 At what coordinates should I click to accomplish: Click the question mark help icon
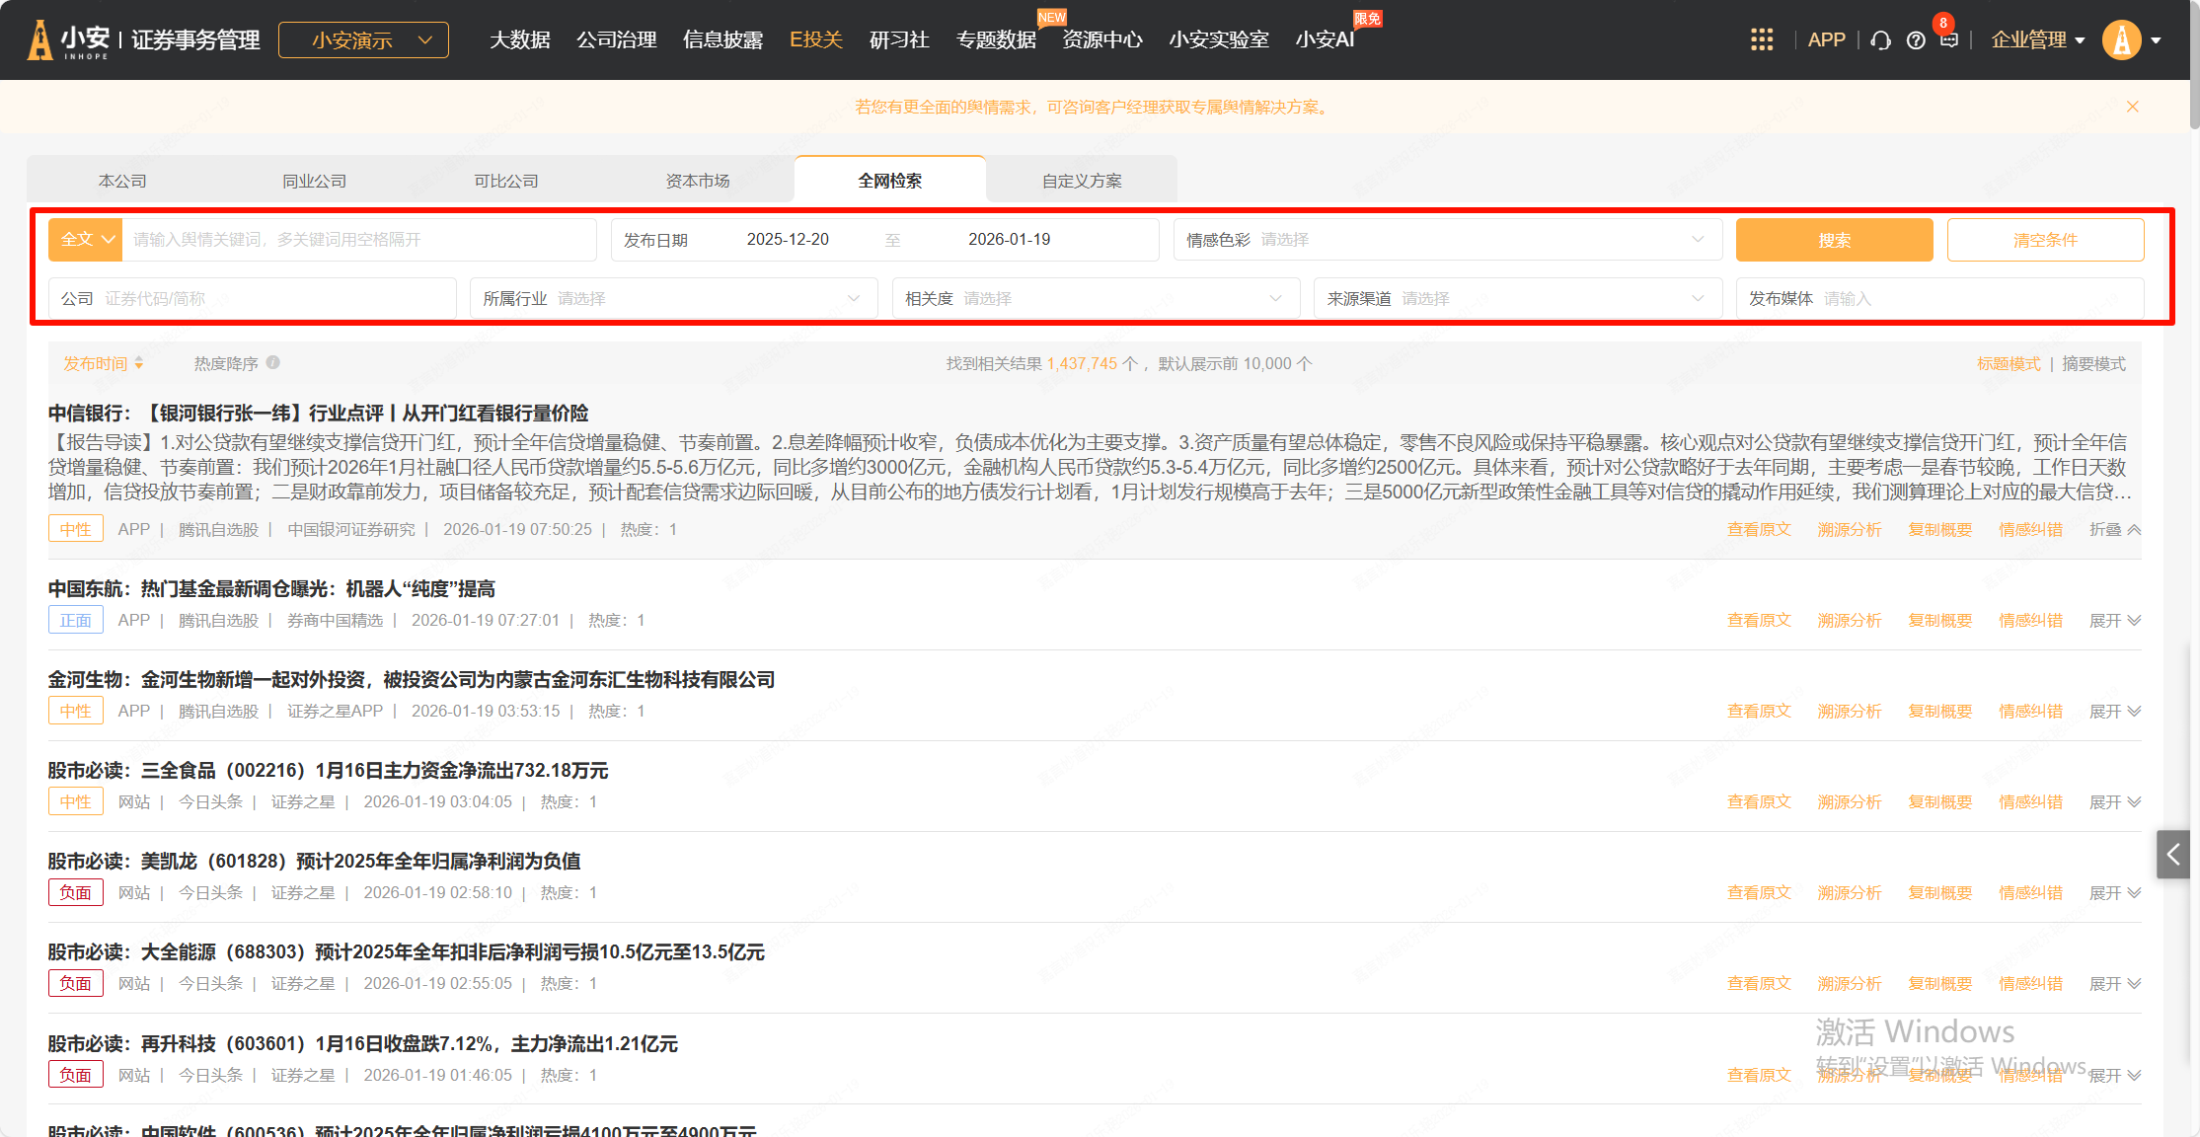pos(1916,40)
